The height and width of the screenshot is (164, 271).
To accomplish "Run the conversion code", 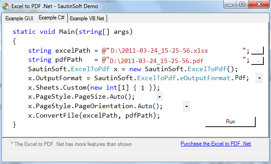I will point(230,122).
